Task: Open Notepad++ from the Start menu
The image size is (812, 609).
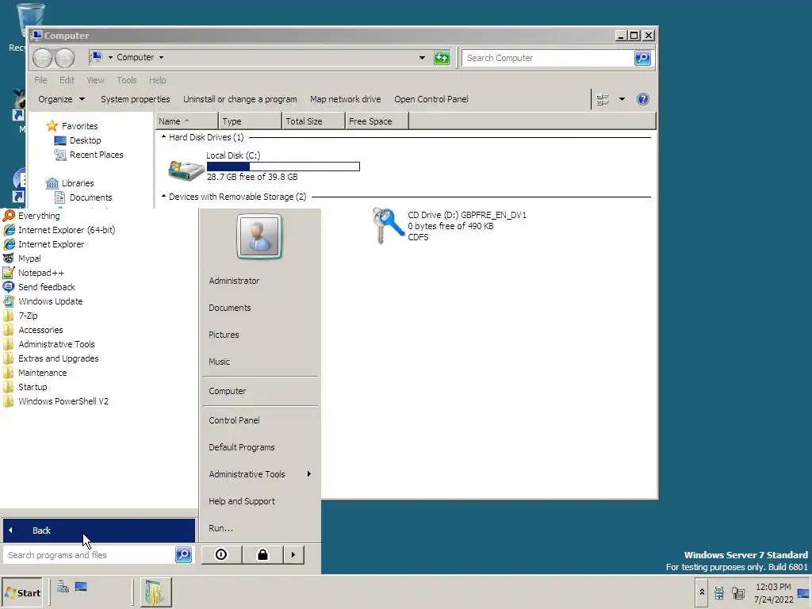Action: pos(33,273)
